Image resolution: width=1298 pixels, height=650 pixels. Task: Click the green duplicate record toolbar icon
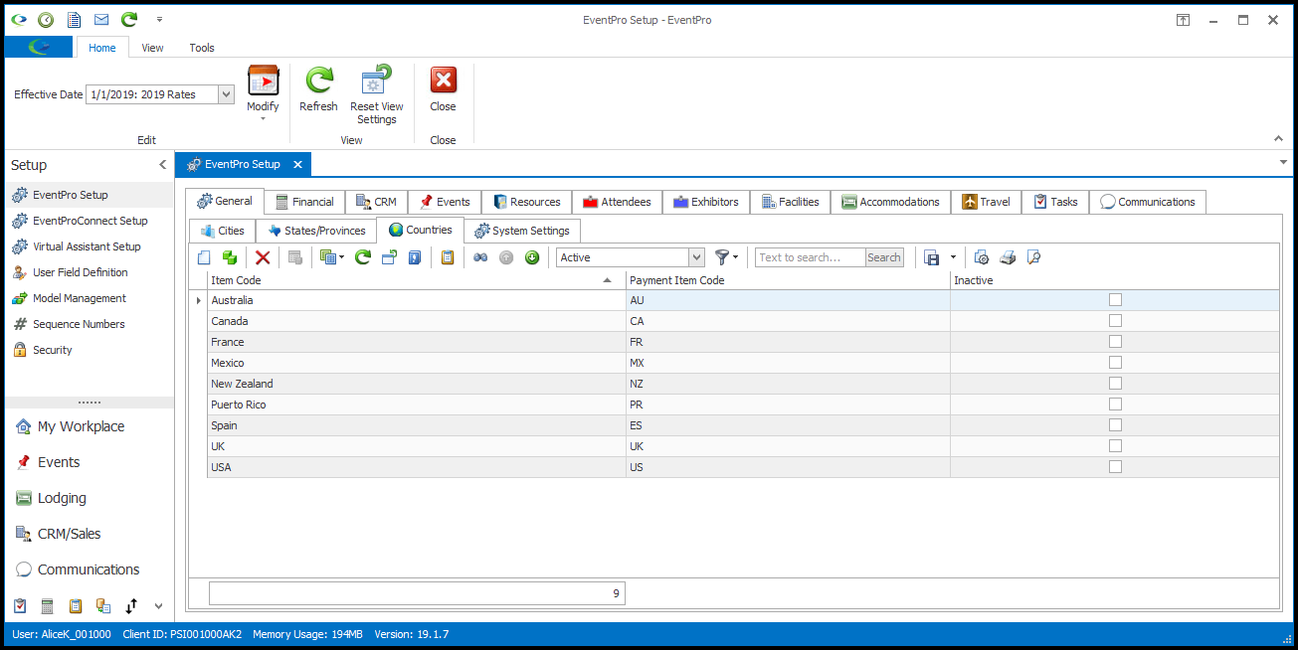coord(230,257)
